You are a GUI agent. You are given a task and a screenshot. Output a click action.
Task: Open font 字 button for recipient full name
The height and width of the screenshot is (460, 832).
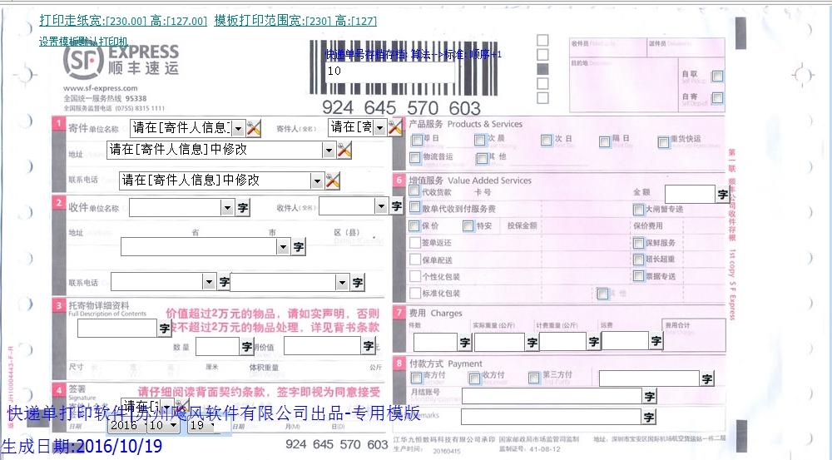coord(397,205)
